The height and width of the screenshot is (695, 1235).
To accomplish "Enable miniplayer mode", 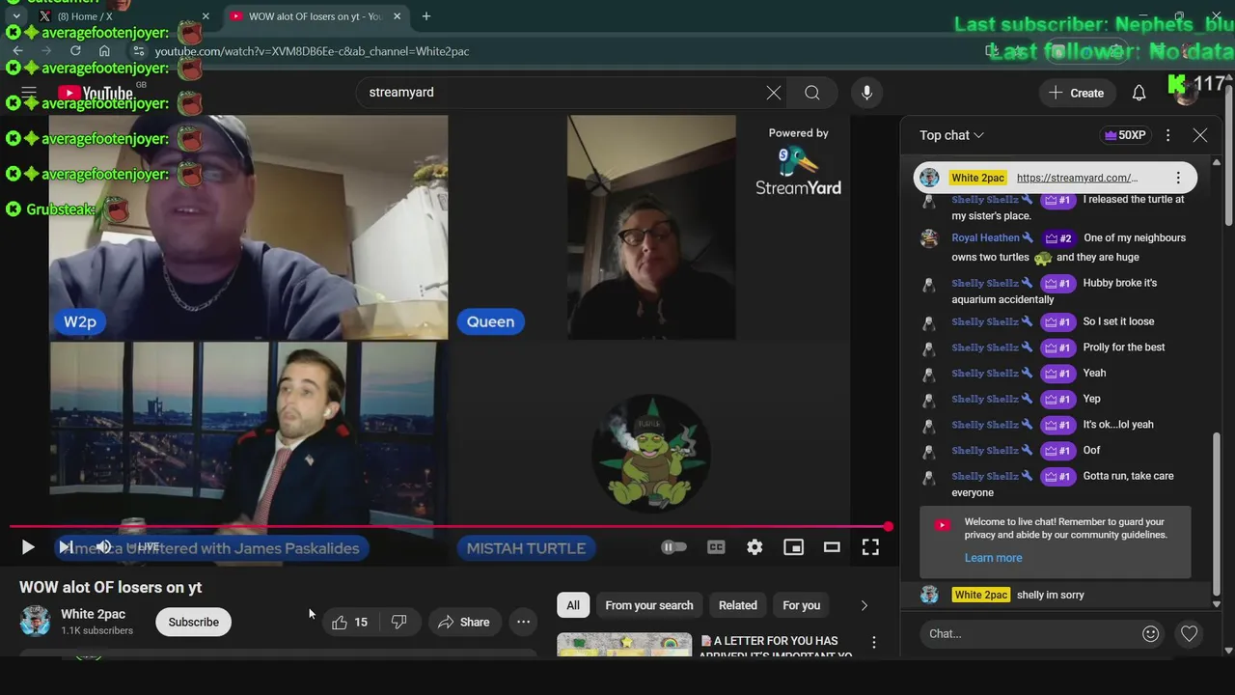I will point(793,547).
